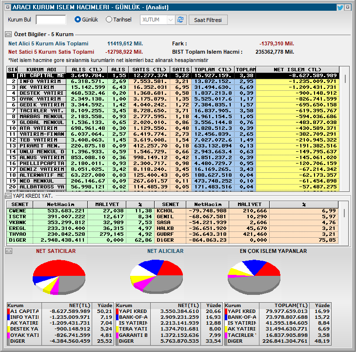Screen dimensions: 356x352
Task: Click the SASA stock row
Action: point(246,223)
